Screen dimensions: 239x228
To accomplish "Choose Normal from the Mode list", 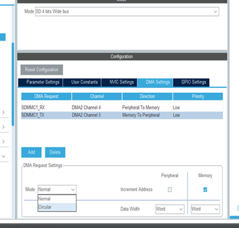I will [57, 199].
